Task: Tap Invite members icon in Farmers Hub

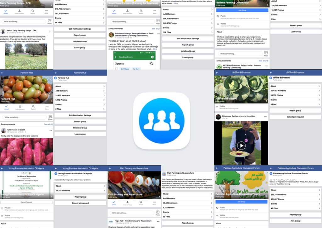Action: pos(20,107)
